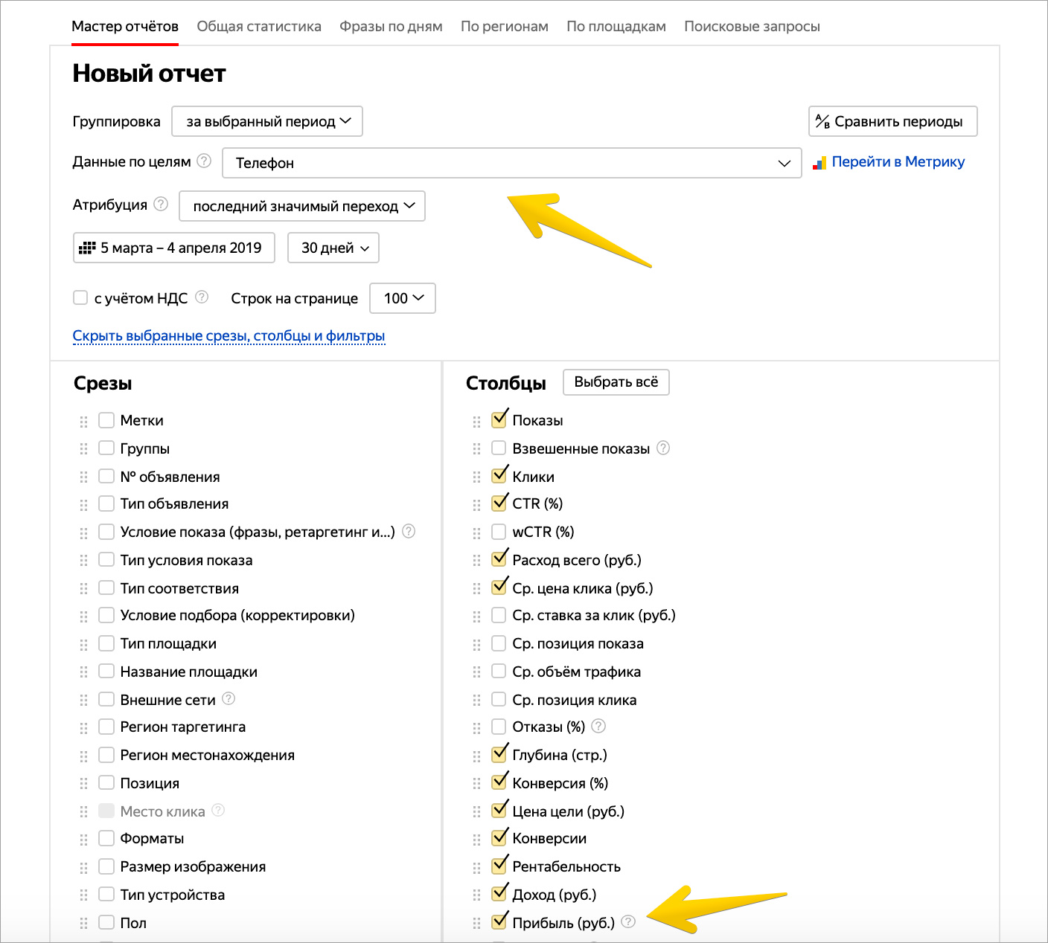This screenshot has height=943, width=1048.
Task: Click help icon beside Взвешенные показы
Action: coord(663,448)
